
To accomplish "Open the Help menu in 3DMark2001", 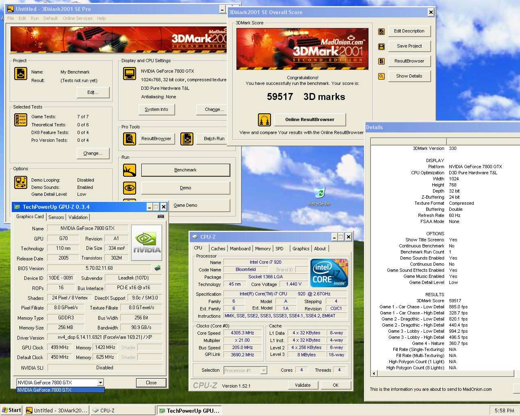I will coord(102,18).
